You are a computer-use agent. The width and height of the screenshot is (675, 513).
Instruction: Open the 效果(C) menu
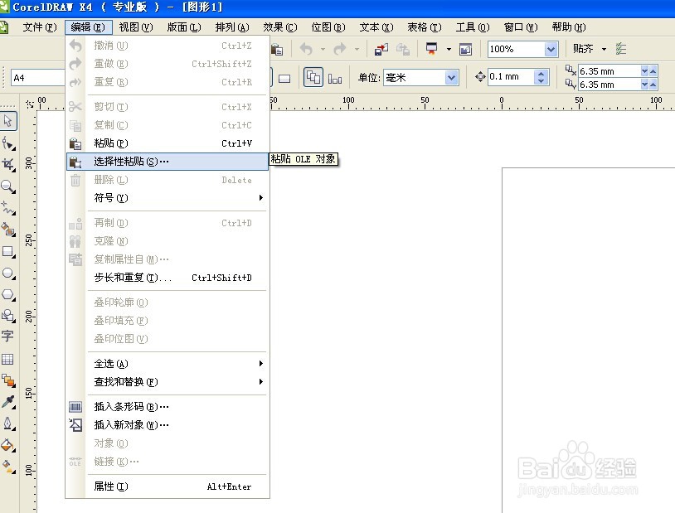coord(280,27)
